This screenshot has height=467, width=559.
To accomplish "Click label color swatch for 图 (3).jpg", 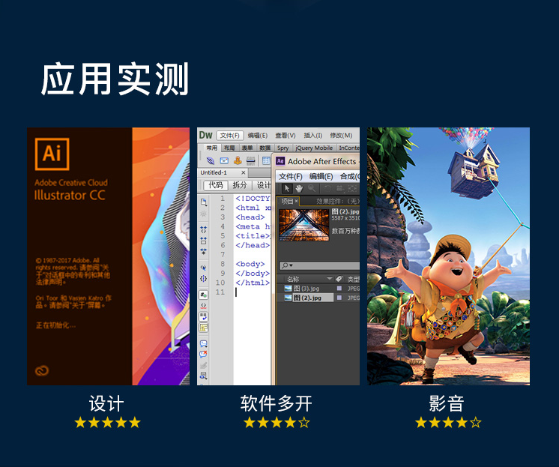I will click(x=339, y=288).
